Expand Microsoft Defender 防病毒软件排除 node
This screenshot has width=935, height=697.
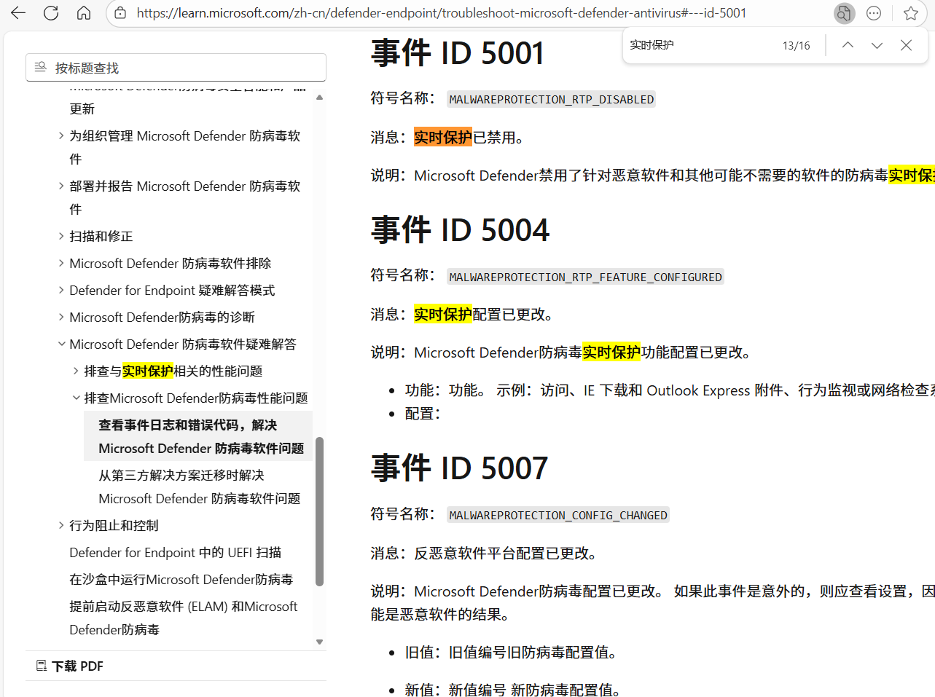pyautogui.click(x=61, y=263)
